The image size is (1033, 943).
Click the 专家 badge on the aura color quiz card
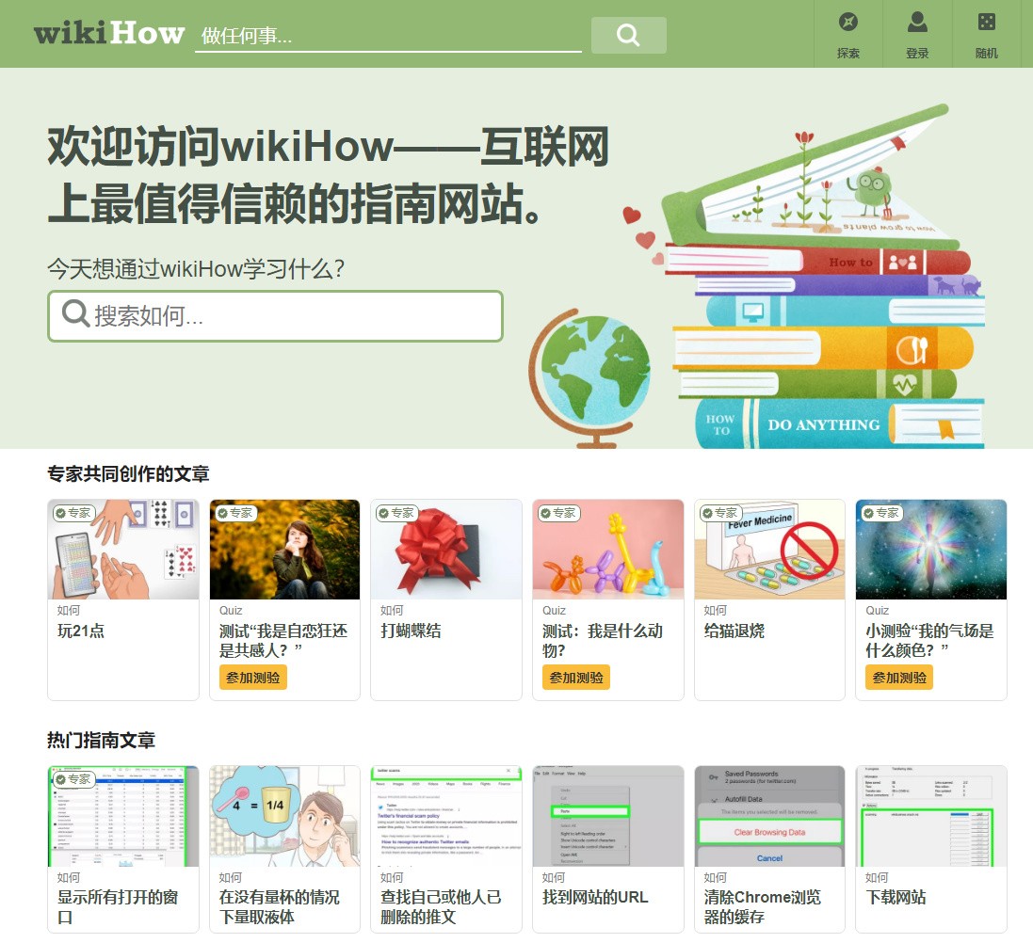click(882, 513)
